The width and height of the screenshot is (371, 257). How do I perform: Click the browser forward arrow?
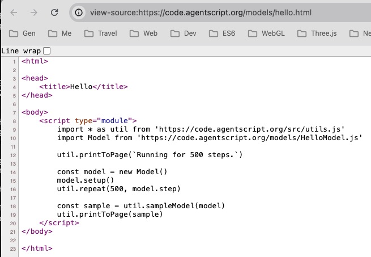[x=34, y=12]
